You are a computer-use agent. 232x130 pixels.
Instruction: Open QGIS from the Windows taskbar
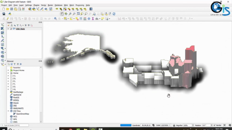click(93, 129)
